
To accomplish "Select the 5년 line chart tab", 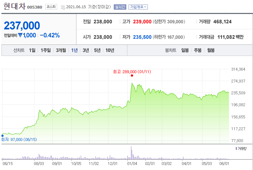I will pyautogui.click(x=97, y=50).
